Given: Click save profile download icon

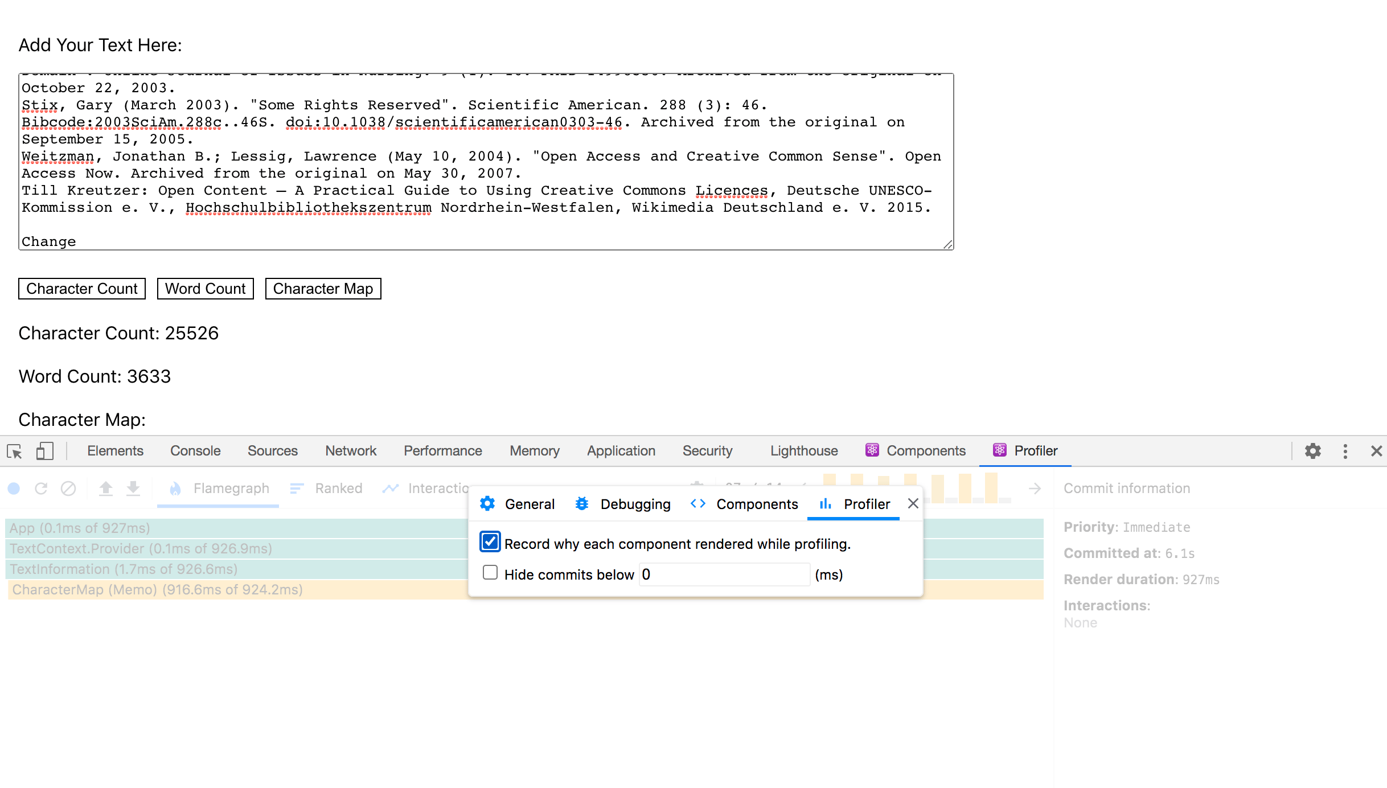Looking at the screenshot, I should click(133, 489).
